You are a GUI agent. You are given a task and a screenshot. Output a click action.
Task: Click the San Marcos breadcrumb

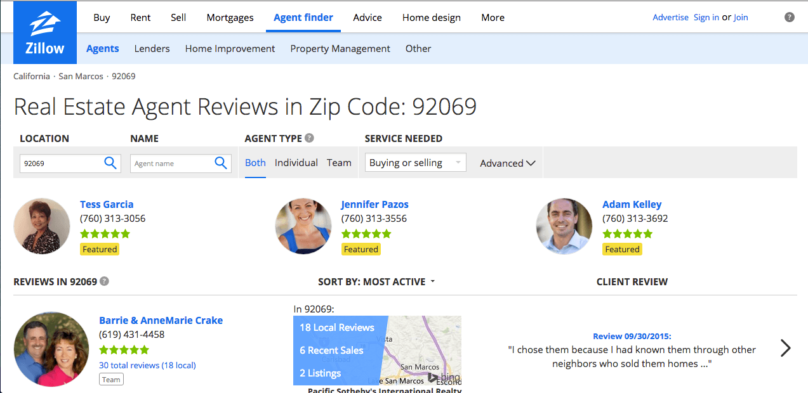point(81,76)
